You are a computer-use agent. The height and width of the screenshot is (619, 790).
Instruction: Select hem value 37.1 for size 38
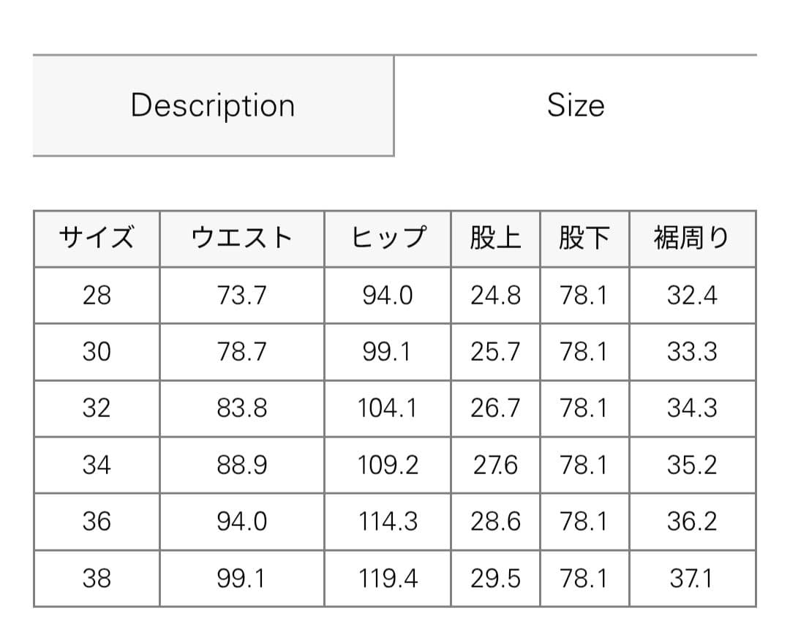coord(691,578)
